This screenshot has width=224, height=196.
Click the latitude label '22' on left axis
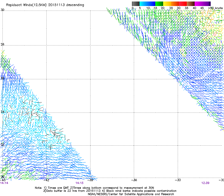(x=2, y=145)
